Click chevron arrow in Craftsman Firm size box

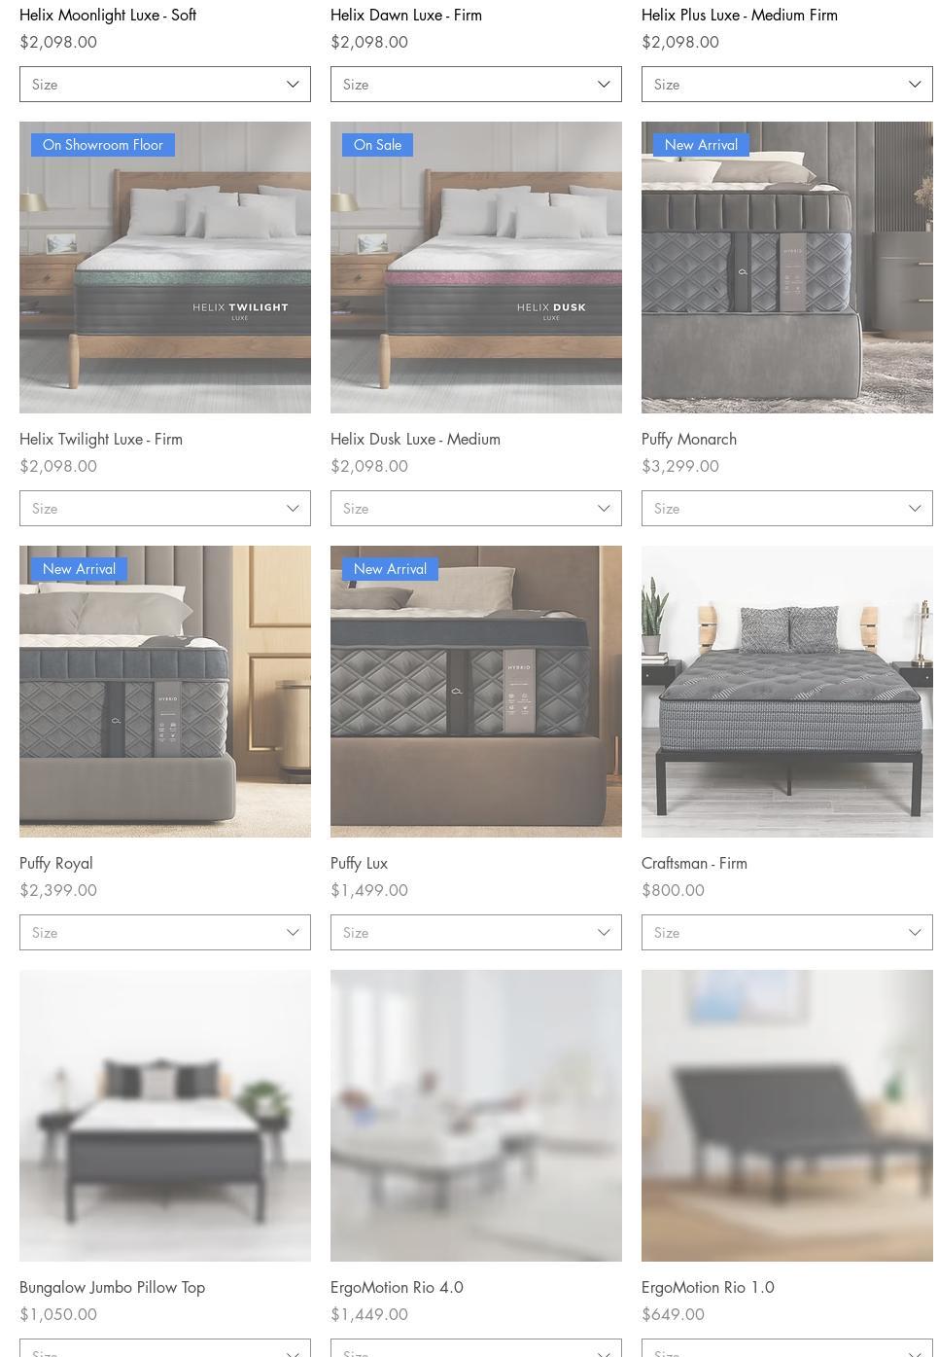tap(915, 933)
